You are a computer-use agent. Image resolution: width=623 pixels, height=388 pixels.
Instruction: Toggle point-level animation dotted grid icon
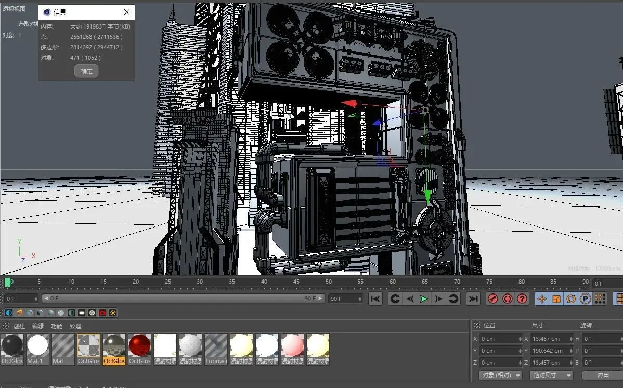click(x=600, y=299)
